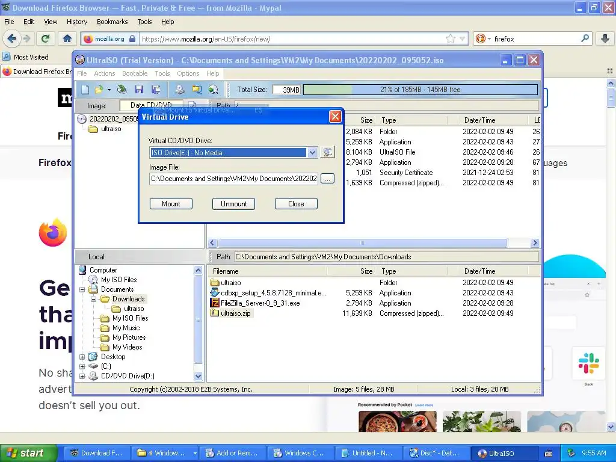This screenshot has width=616, height=462.
Task: Click the drive icon button beside the ISO Drive combo
Action: coord(327,152)
